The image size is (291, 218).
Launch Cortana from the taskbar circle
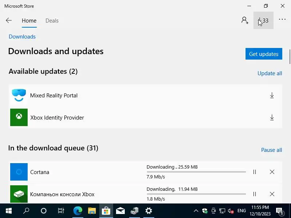(x=44, y=211)
